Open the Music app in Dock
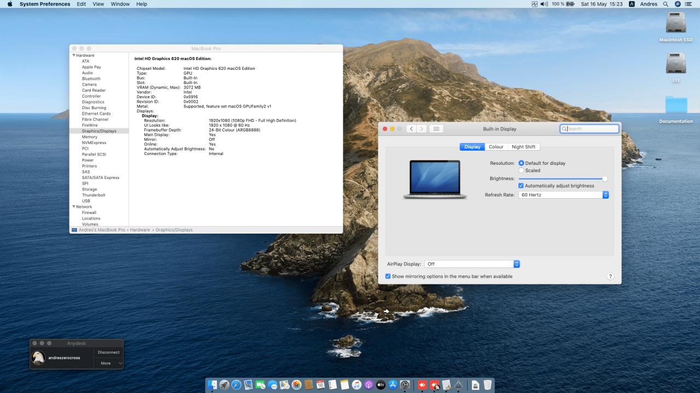Screen dimensions: 700x393 [357, 385]
